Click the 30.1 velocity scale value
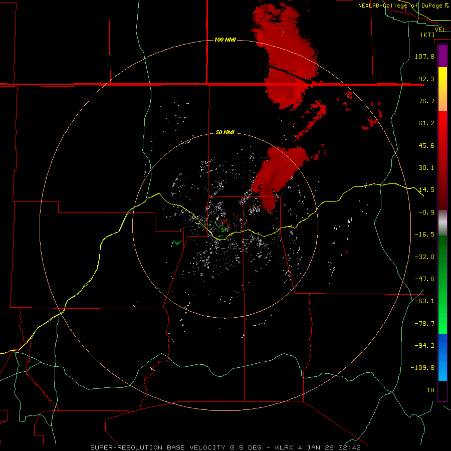This screenshot has width=451, height=451. pos(426,168)
